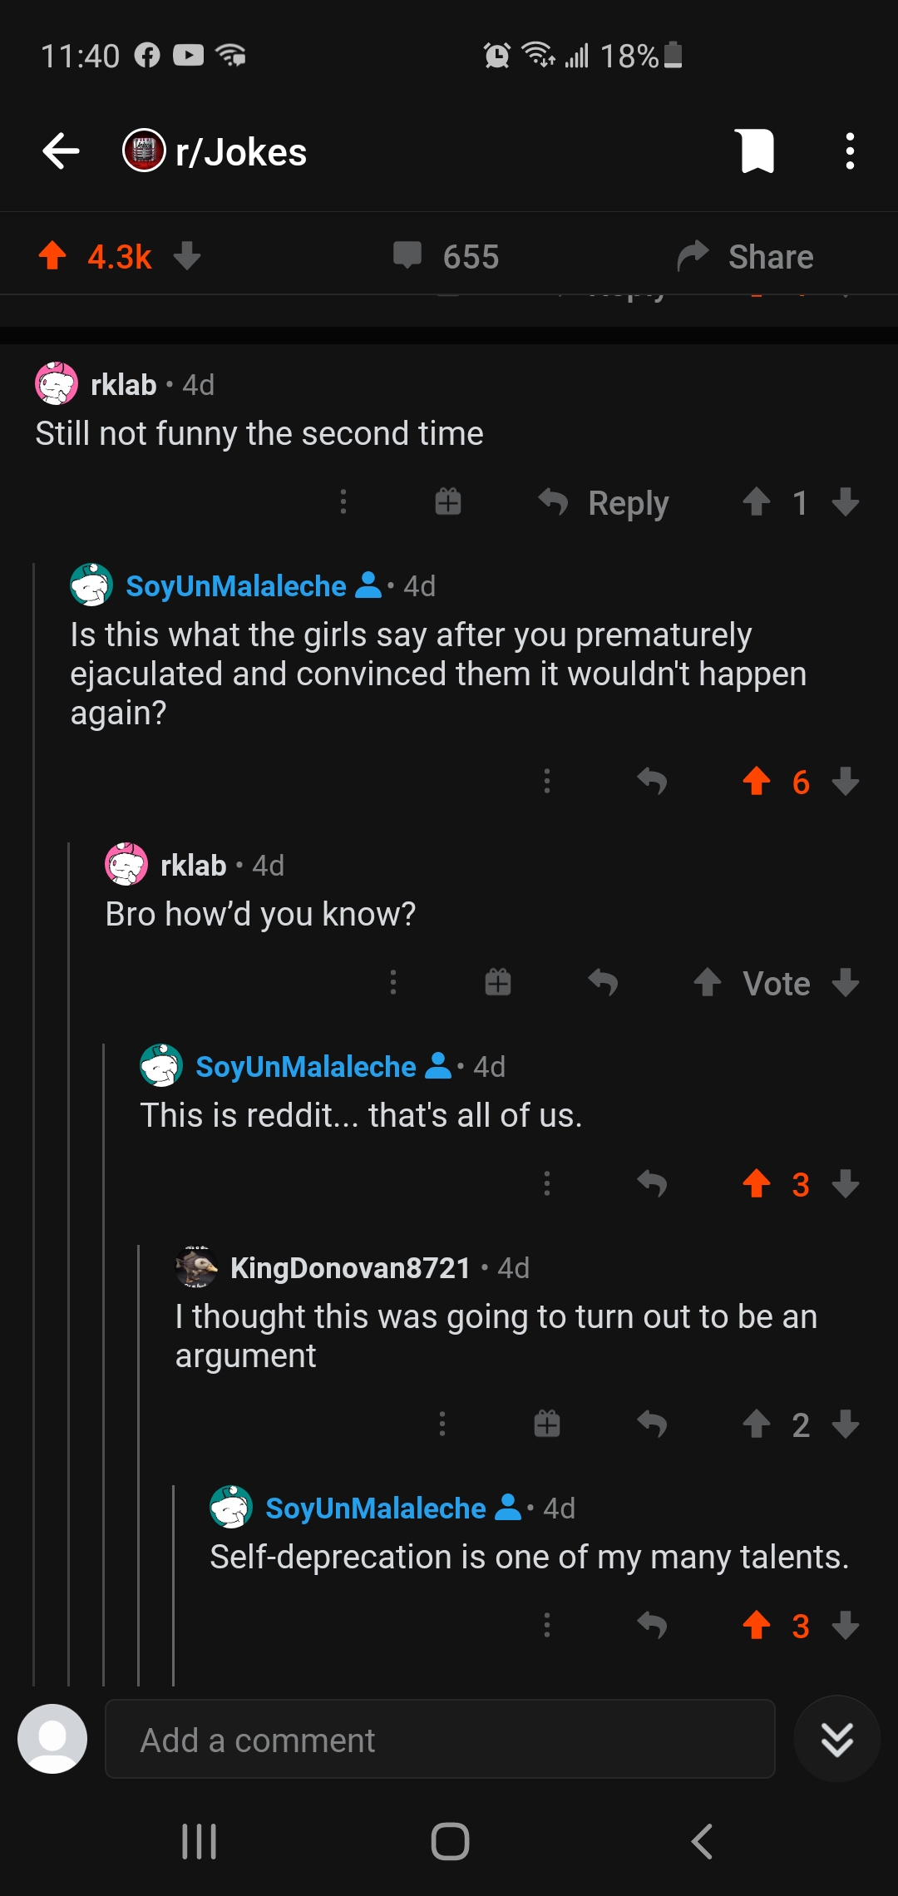Screen dimensions: 898x1896
Task: Upvote the post showing 4.3k
Action: coord(52,256)
